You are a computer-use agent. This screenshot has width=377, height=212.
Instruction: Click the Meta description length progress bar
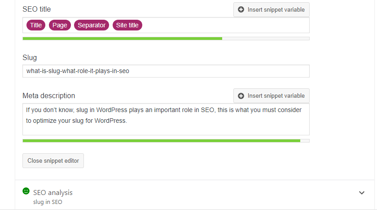point(166,141)
